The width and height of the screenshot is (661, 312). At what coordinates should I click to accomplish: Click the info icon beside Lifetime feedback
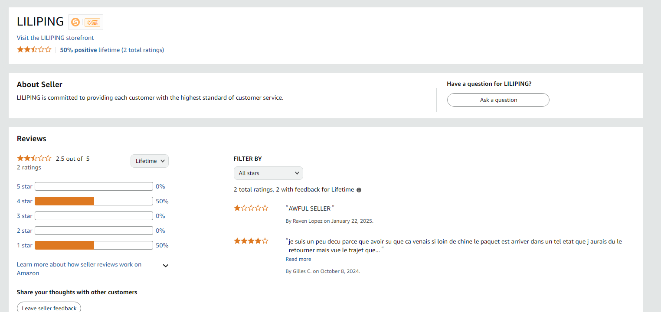click(x=359, y=190)
